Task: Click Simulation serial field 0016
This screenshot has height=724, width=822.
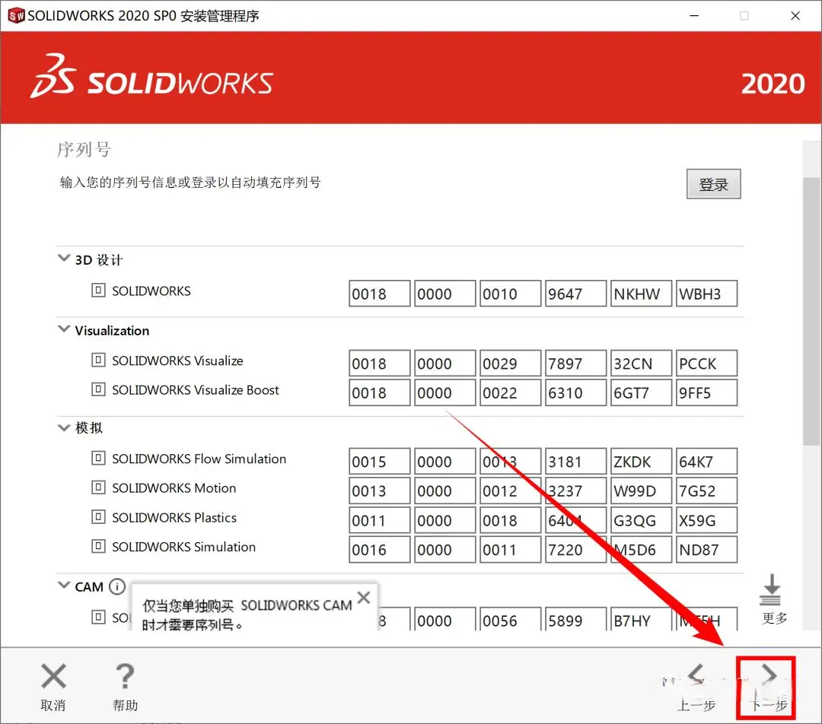Action: [x=380, y=550]
